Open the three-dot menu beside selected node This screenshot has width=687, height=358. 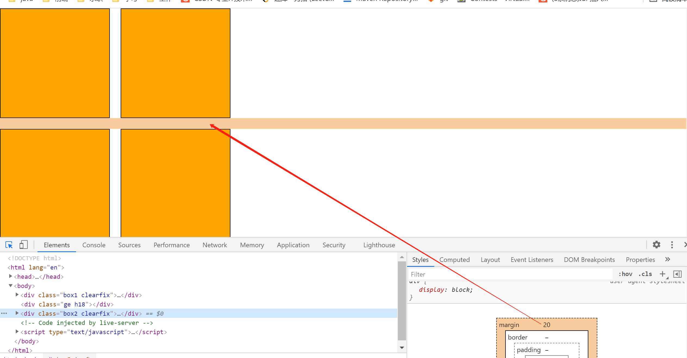[x=4, y=313]
